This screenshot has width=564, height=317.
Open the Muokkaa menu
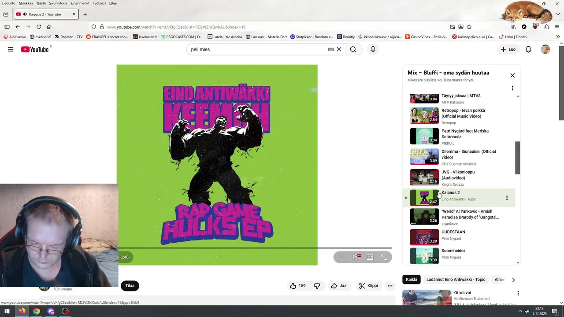(26, 3)
